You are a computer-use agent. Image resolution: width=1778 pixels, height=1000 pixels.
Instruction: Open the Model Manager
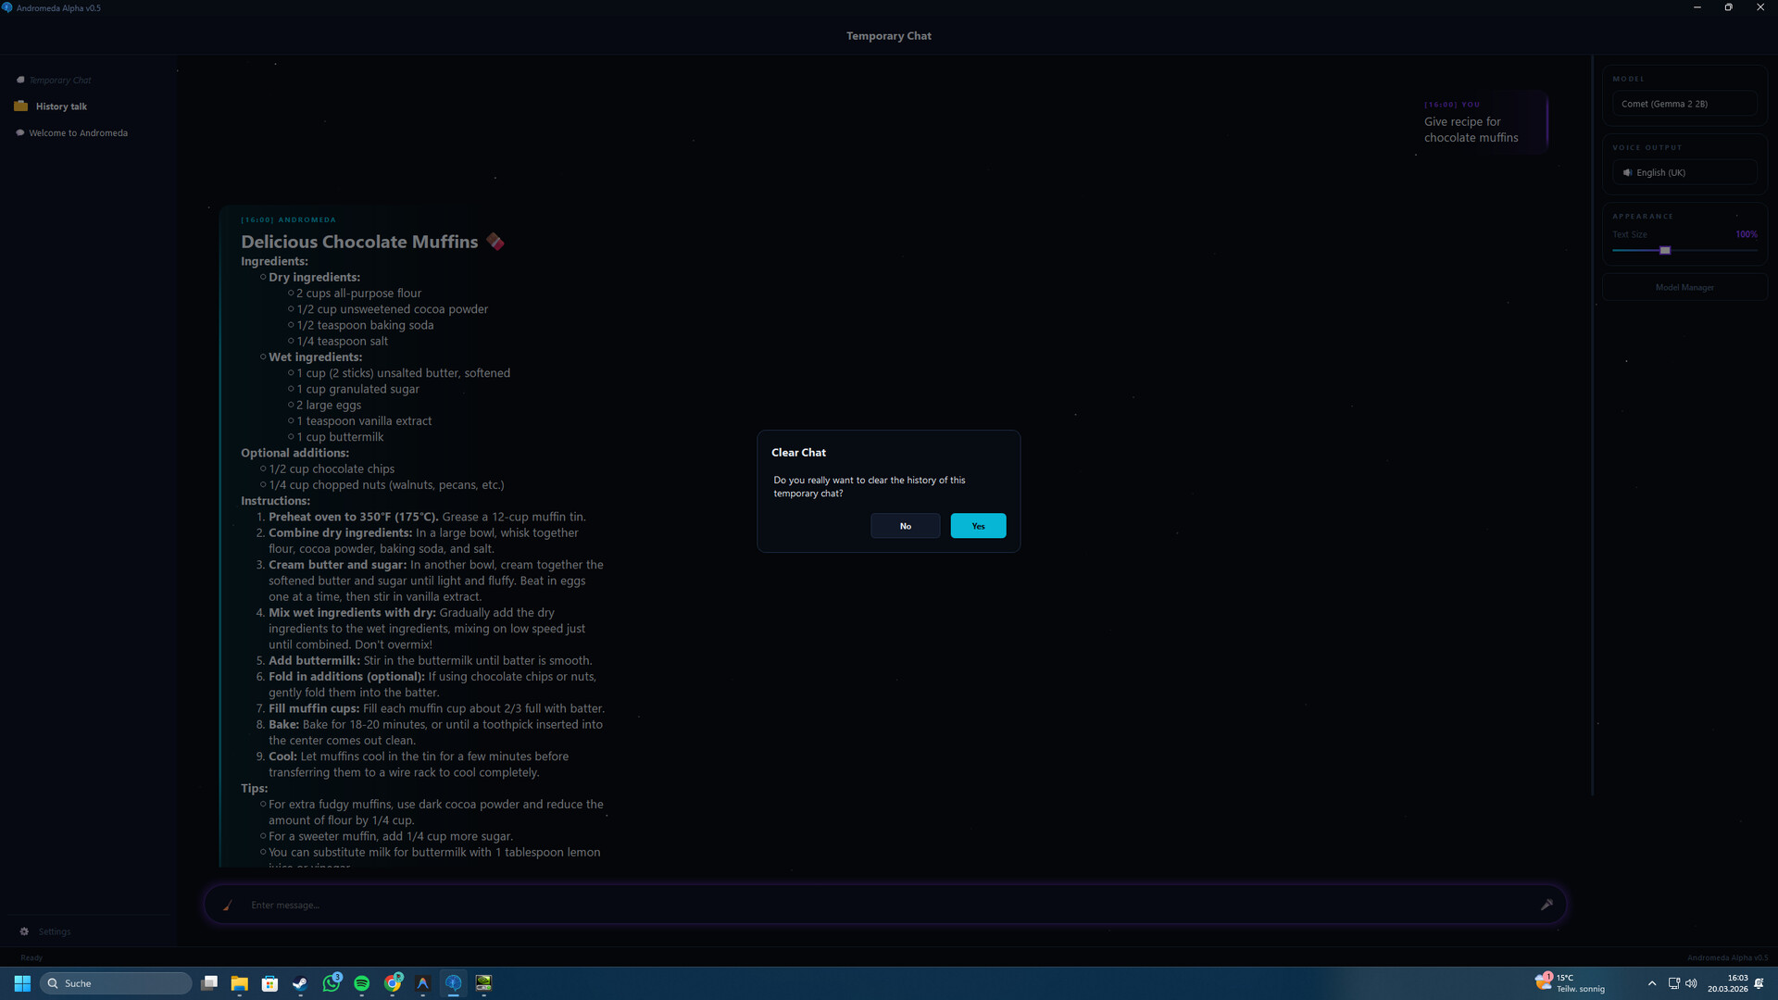coord(1684,287)
